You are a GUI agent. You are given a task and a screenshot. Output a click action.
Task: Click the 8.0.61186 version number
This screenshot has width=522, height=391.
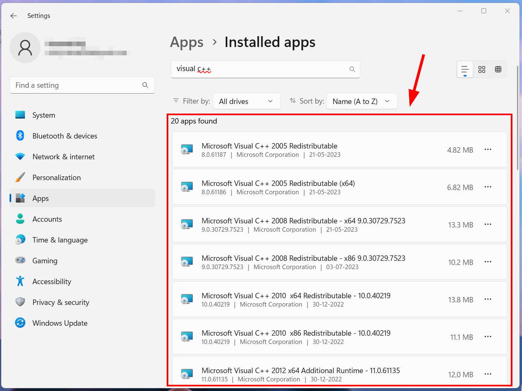pyautogui.click(x=214, y=192)
